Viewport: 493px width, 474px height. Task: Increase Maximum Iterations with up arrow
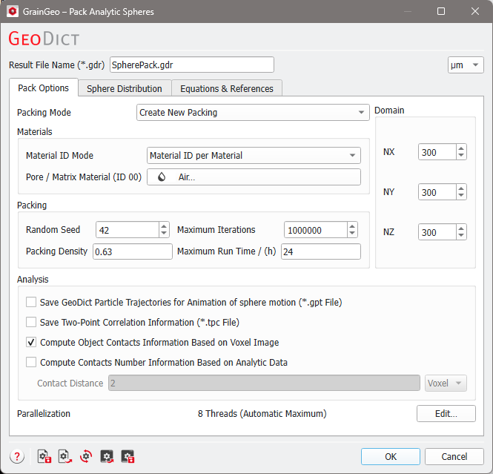click(x=352, y=226)
